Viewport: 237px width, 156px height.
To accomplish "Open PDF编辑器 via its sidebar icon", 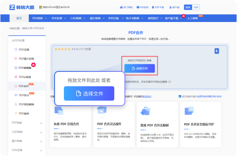I will click(16, 68).
